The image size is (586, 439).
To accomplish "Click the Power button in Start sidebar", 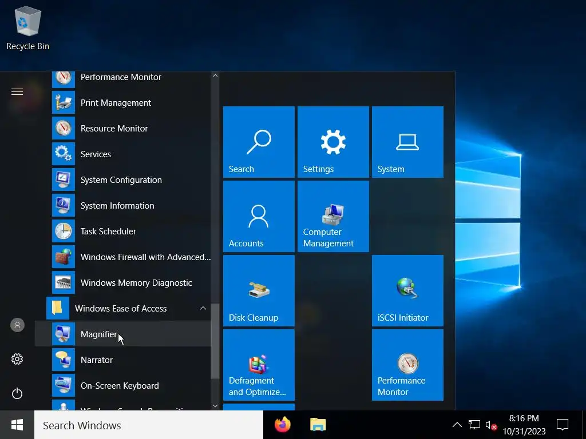I will (x=17, y=393).
